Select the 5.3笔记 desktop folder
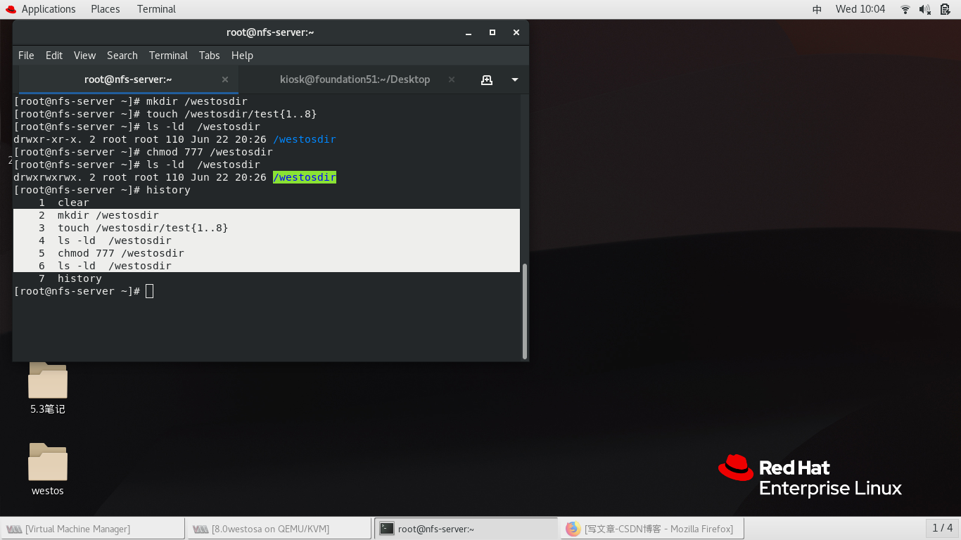Viewport: 961px width, 540px height. (x=48, y=389)
